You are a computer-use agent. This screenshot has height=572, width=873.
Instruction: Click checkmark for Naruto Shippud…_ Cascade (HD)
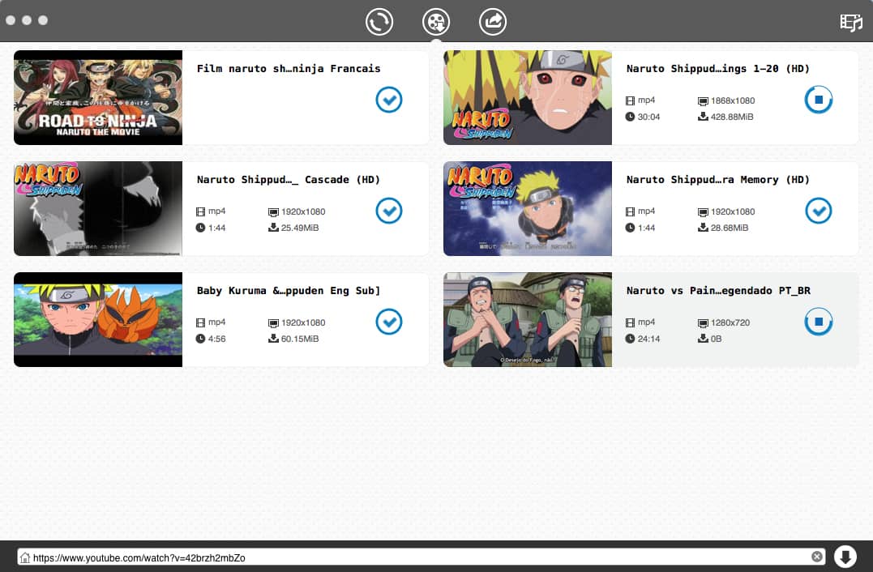(388, 211)
